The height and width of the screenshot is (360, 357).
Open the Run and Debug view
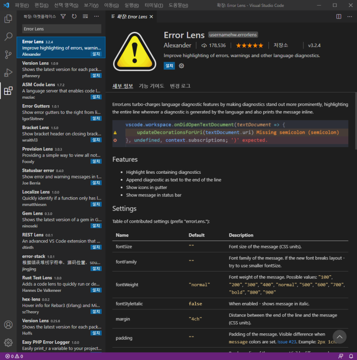(x=8, y=72)
